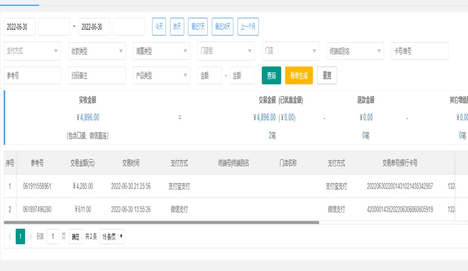Open the 15条/页 page size selector
The image size is (468, 271).
[112, 236]
